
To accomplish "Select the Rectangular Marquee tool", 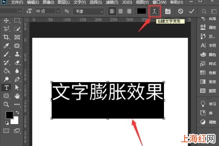I will pos(17,20).
